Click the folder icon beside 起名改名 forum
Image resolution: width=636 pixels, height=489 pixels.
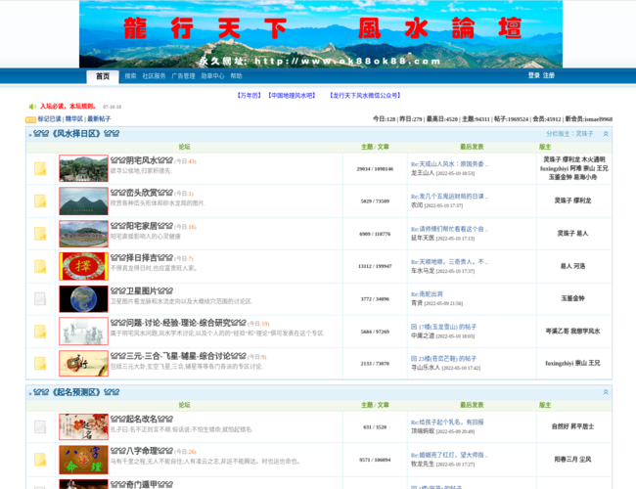40,426
